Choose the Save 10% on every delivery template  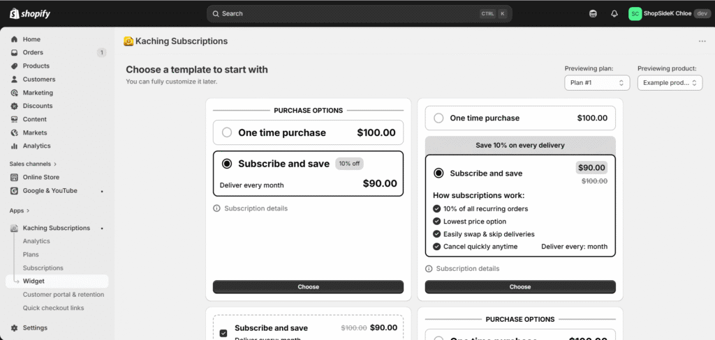[520, 287]
